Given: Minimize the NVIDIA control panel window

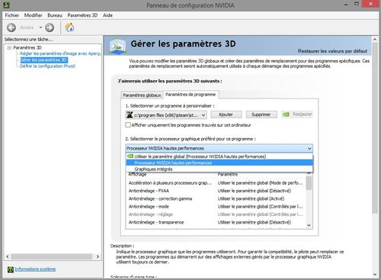Looking at the screenshot, I should tap(346, 5).
